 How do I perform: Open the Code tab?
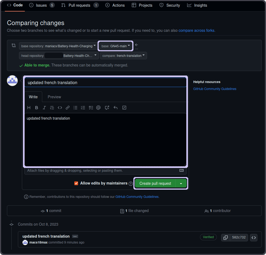tap(15, 5)
